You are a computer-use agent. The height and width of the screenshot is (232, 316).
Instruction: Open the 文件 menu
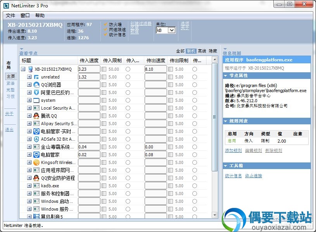click(x=10, y=16)
